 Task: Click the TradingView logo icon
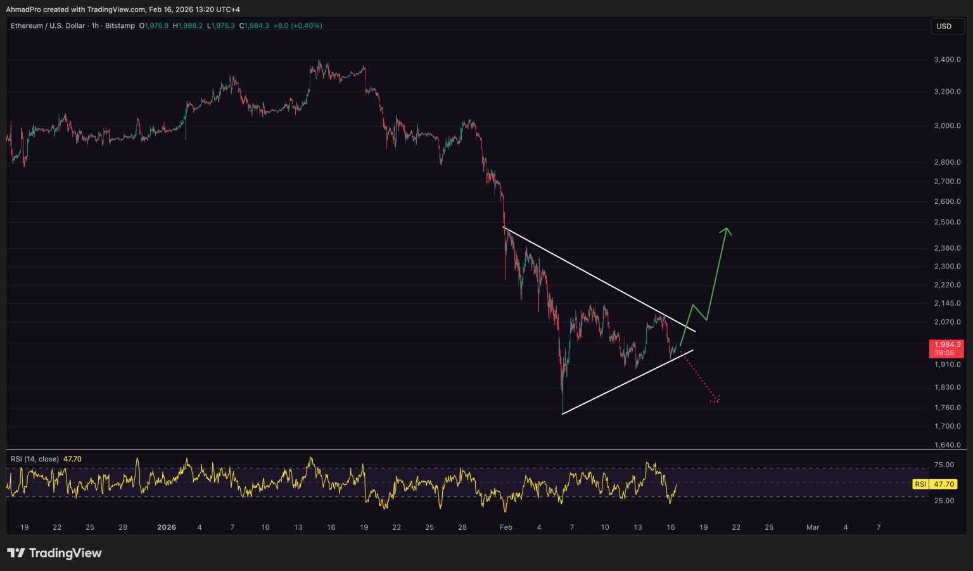tap(16, 553)
